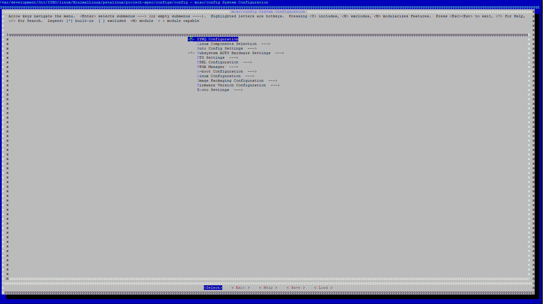
Task: Open FPGA Manager submenu
Action: [x=218, y=67]
